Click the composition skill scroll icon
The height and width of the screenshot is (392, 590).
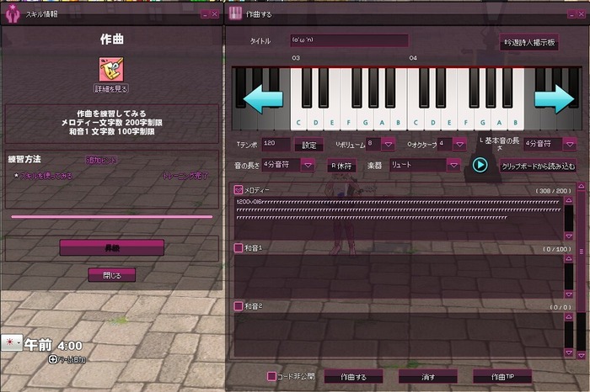[x=111, y=69]
